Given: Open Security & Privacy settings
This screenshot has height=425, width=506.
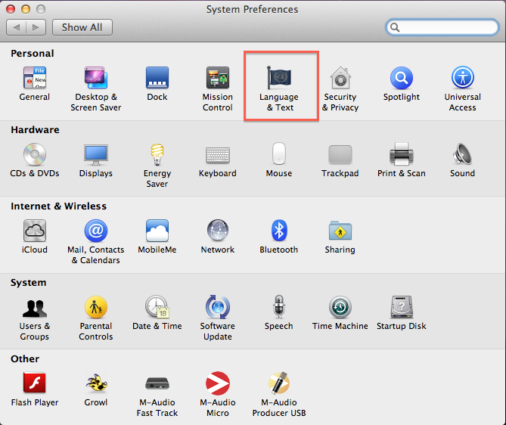Looking at the screenshot, I should [340, 79].
